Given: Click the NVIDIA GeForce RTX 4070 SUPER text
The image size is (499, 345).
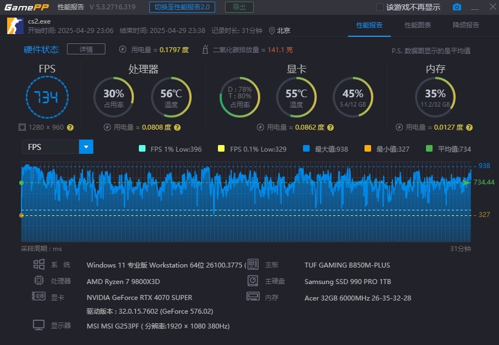Looking at the screenshot, I should [139, 298].
